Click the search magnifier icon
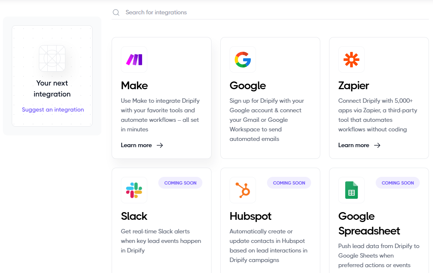Image resolution: width=433 pixels, height=273 pixels. (116, 12)
